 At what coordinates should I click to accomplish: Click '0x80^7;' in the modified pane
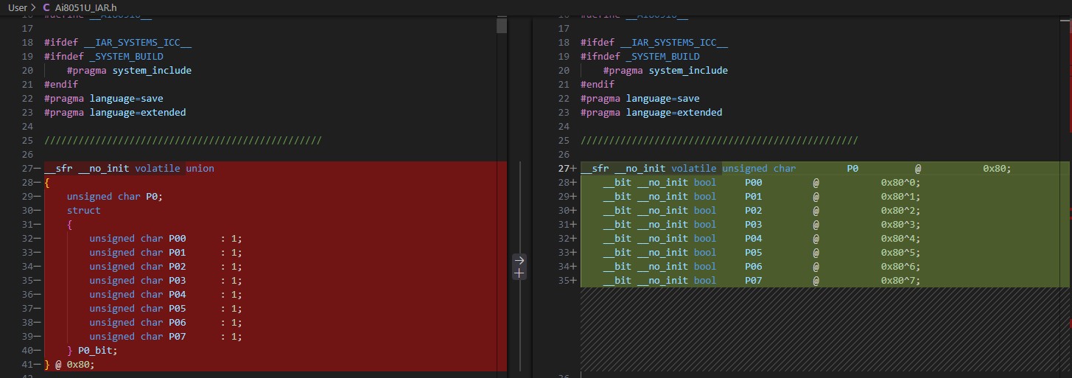click(x=900, y=281)
